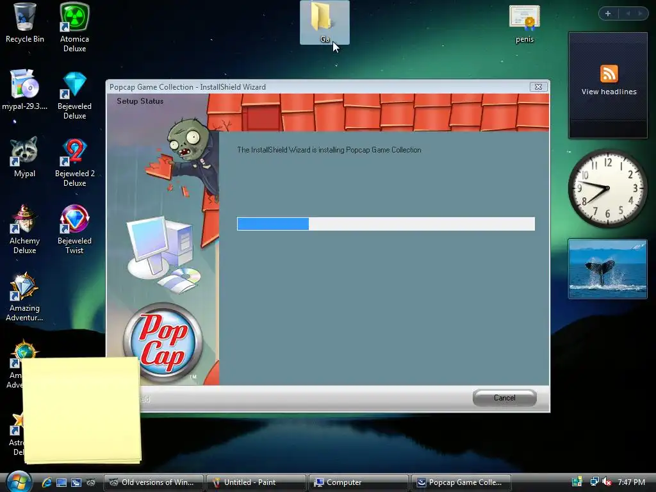Click the whale tail slideshow picture
Screen dimensions: 656x492
click(607, 269)
